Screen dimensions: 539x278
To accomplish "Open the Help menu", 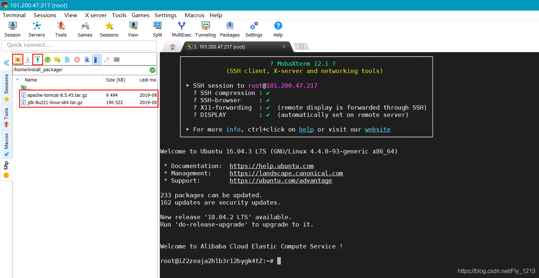I will point(216,15).
